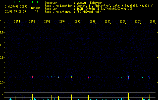Click the 0.8 kHz frequency tick label
This screenshot has width=158, height=100.
click(x=2, y=70)
